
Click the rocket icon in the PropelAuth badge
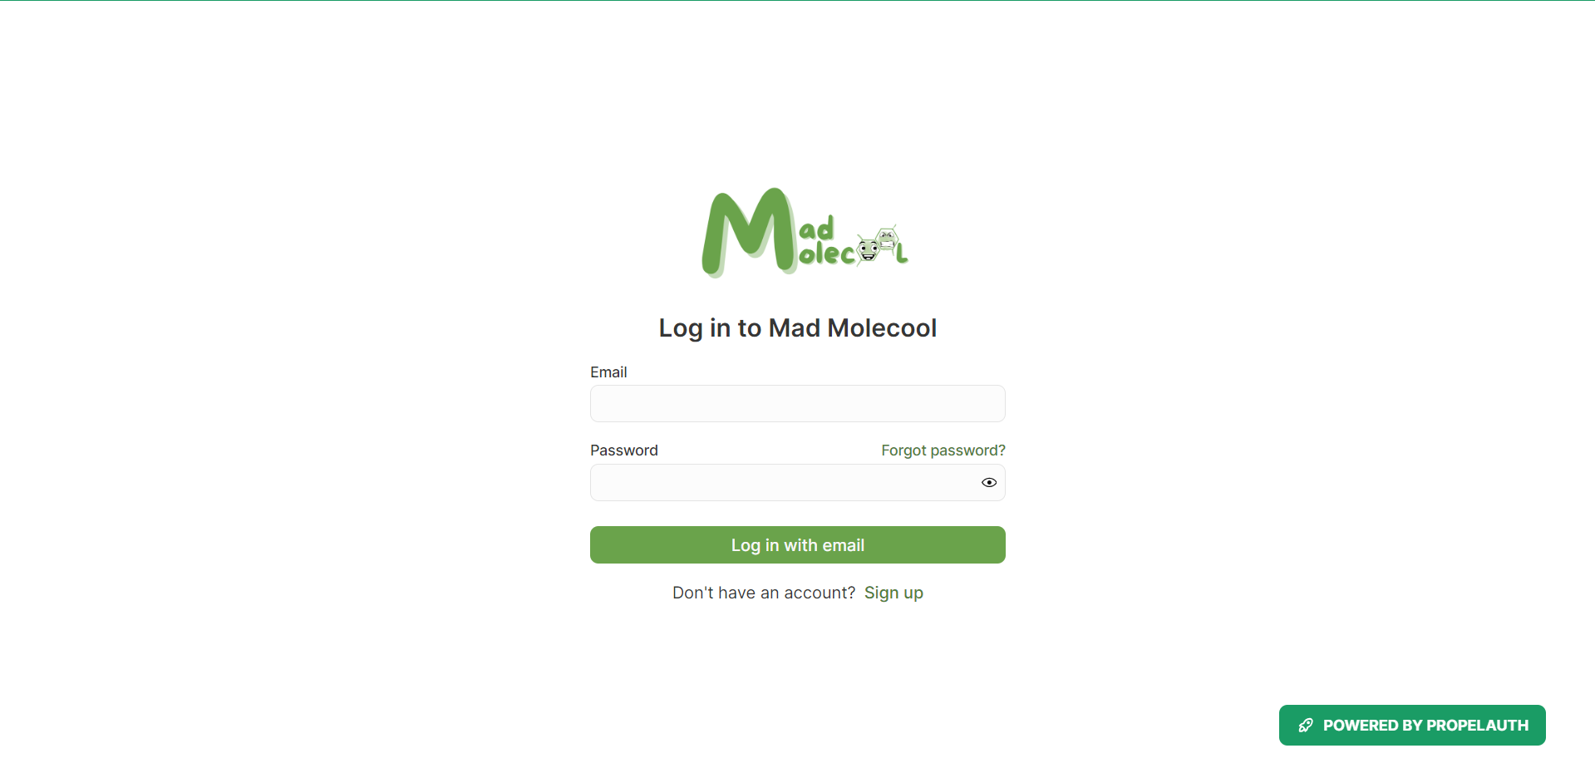coord(1306,726)
